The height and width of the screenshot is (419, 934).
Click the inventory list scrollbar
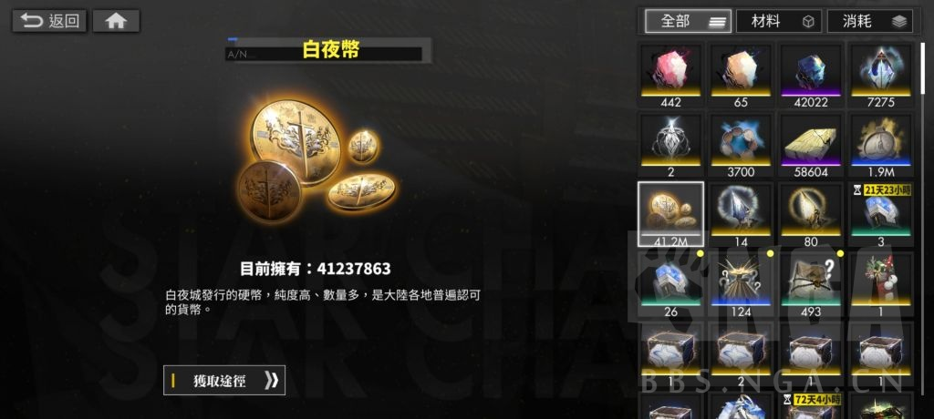pos(923,66)
